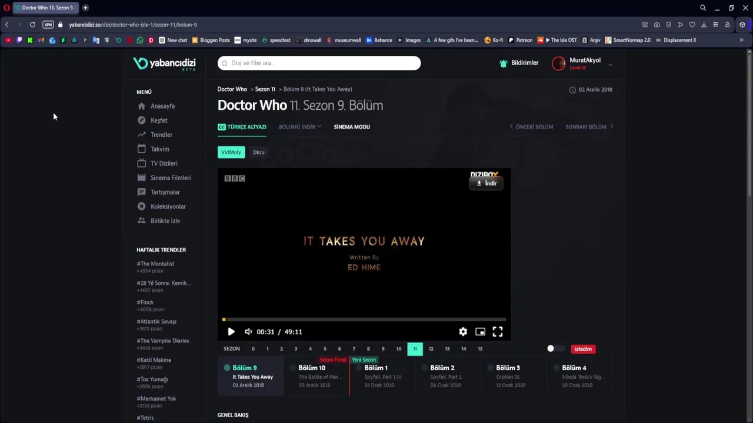Go to Sinema Filmleri section

pos(164,178)
